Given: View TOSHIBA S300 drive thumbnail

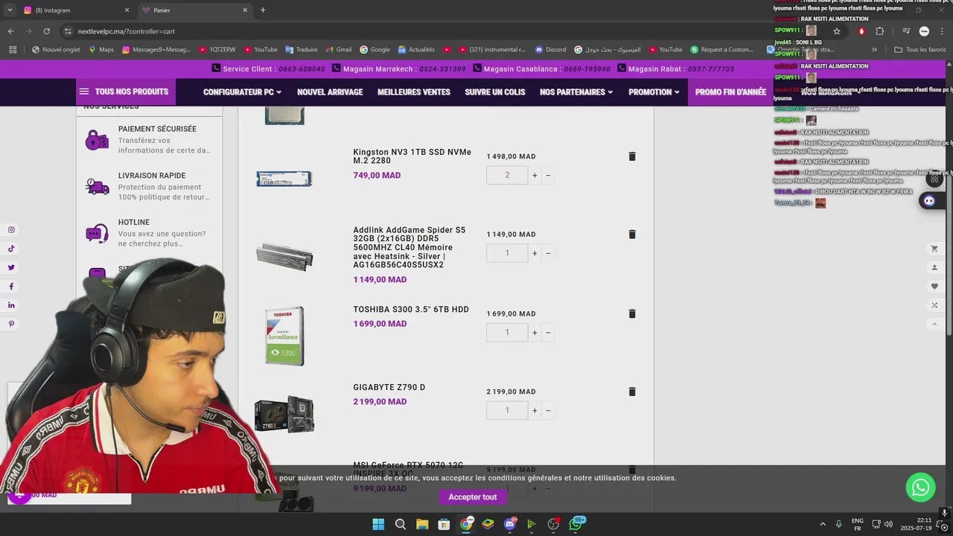Looking at the screenshot, I should [x=284, y=336].
